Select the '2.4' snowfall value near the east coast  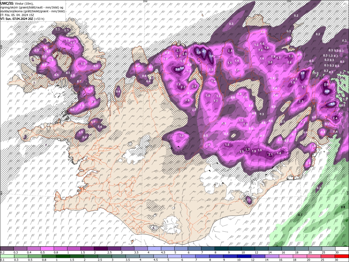click(x=335, y=118)
